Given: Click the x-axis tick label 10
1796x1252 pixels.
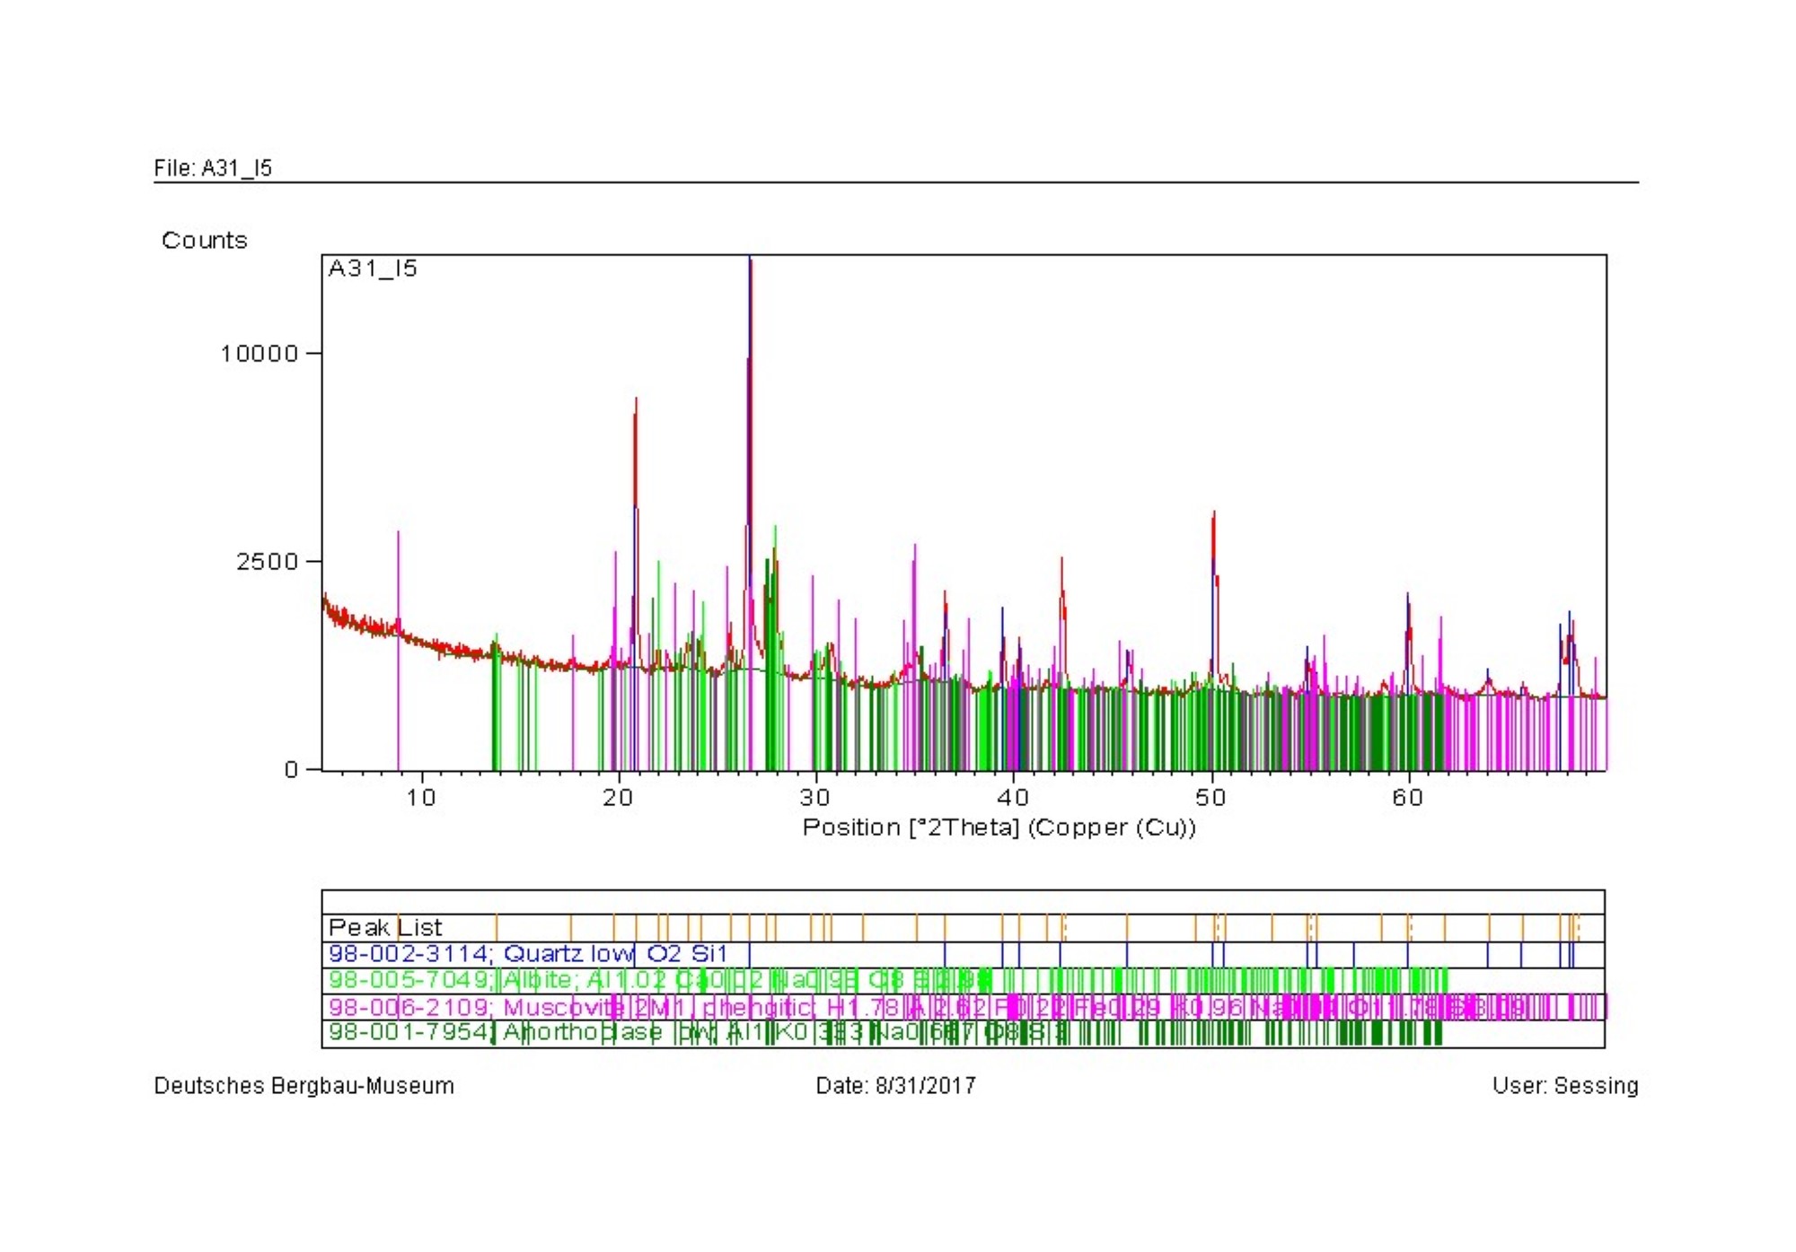Looking at the screenshot, I should (x=420, y=798).
